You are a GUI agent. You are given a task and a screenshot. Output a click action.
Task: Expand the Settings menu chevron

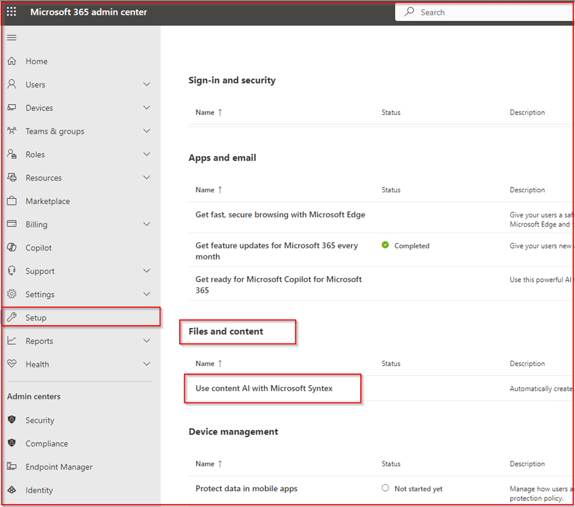point(146,295)
